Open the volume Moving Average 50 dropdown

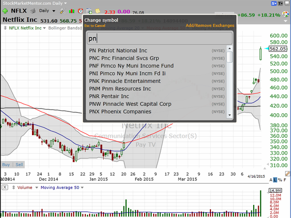point(82,187)
